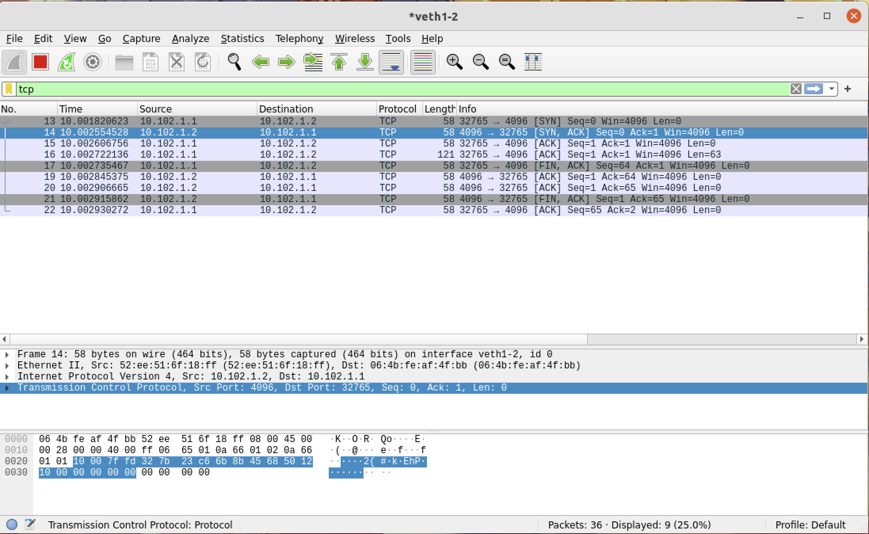Screen dimensions: 869x534
Task: Expand Internet Protocol Version 4 details
Action: tap(7, 377)
